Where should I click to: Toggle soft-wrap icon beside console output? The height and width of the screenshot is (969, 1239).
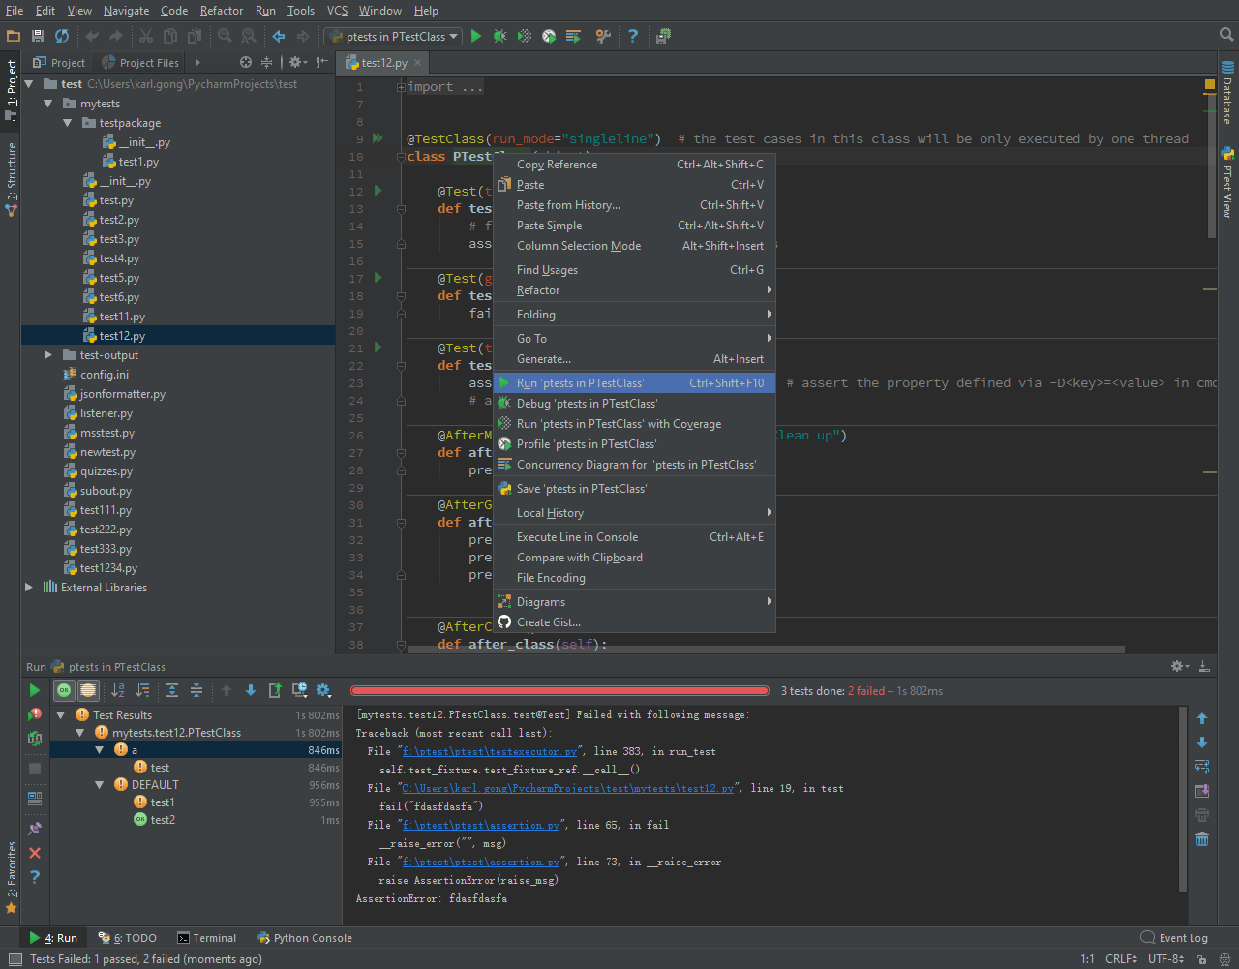tap(1202, 767)
